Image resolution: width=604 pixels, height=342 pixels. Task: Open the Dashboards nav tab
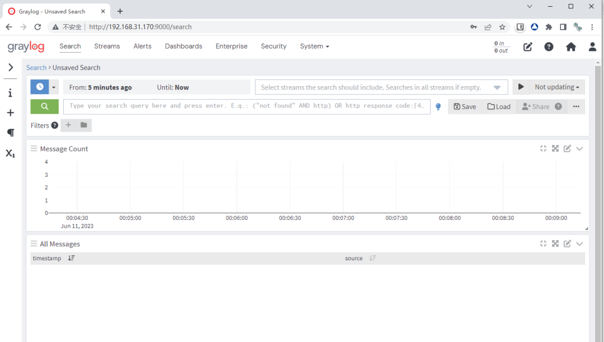183,46
